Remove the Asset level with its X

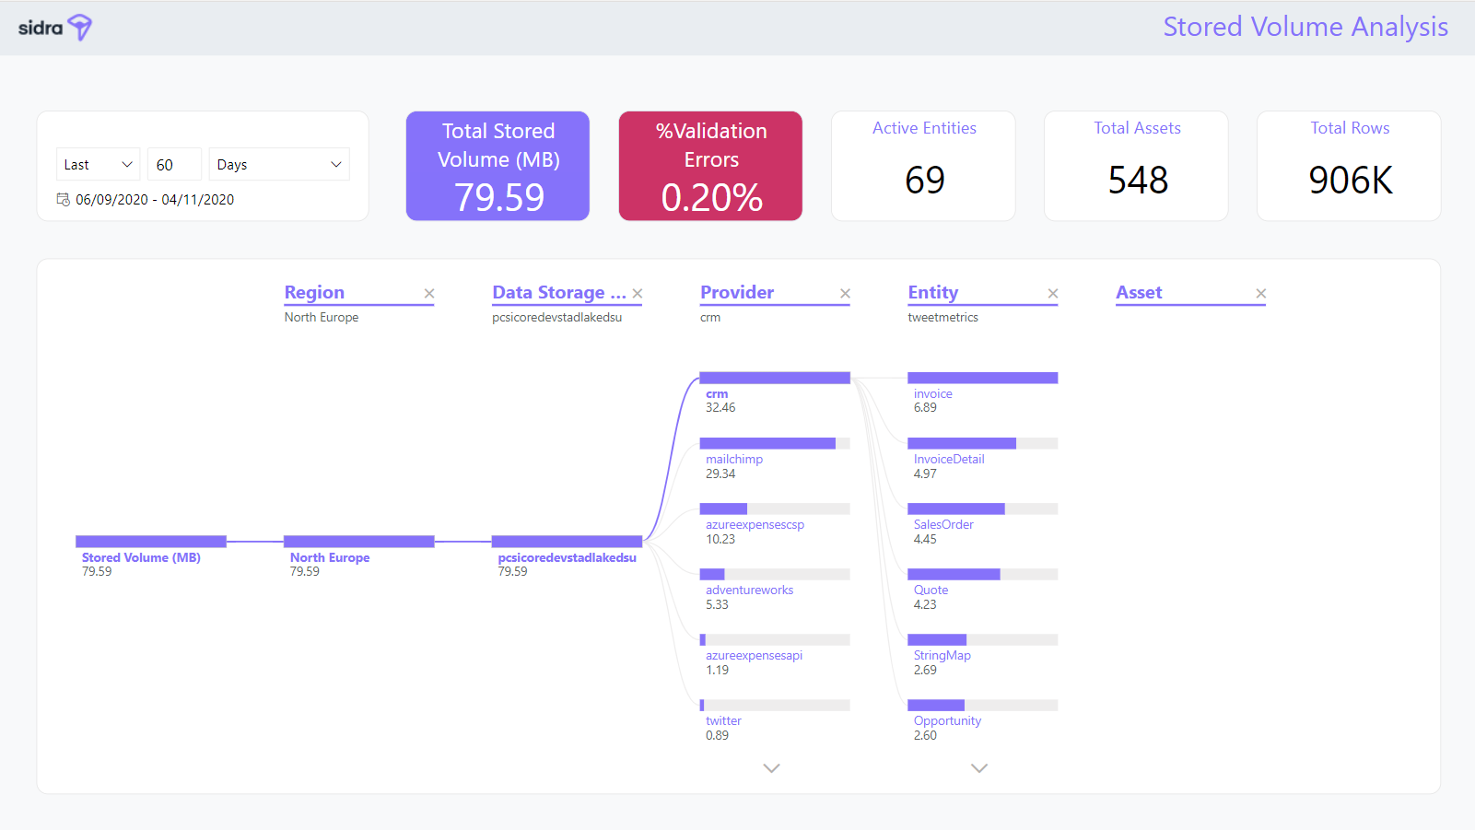pos(1260,294)
